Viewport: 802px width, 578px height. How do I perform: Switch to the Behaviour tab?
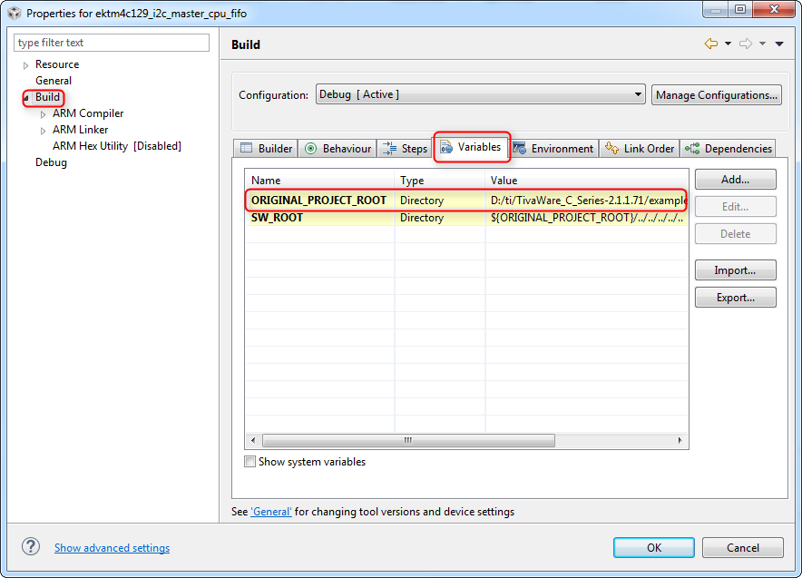click(337, 148)
